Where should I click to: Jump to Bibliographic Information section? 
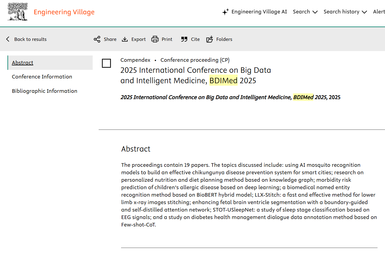click(x=45, y=91)
